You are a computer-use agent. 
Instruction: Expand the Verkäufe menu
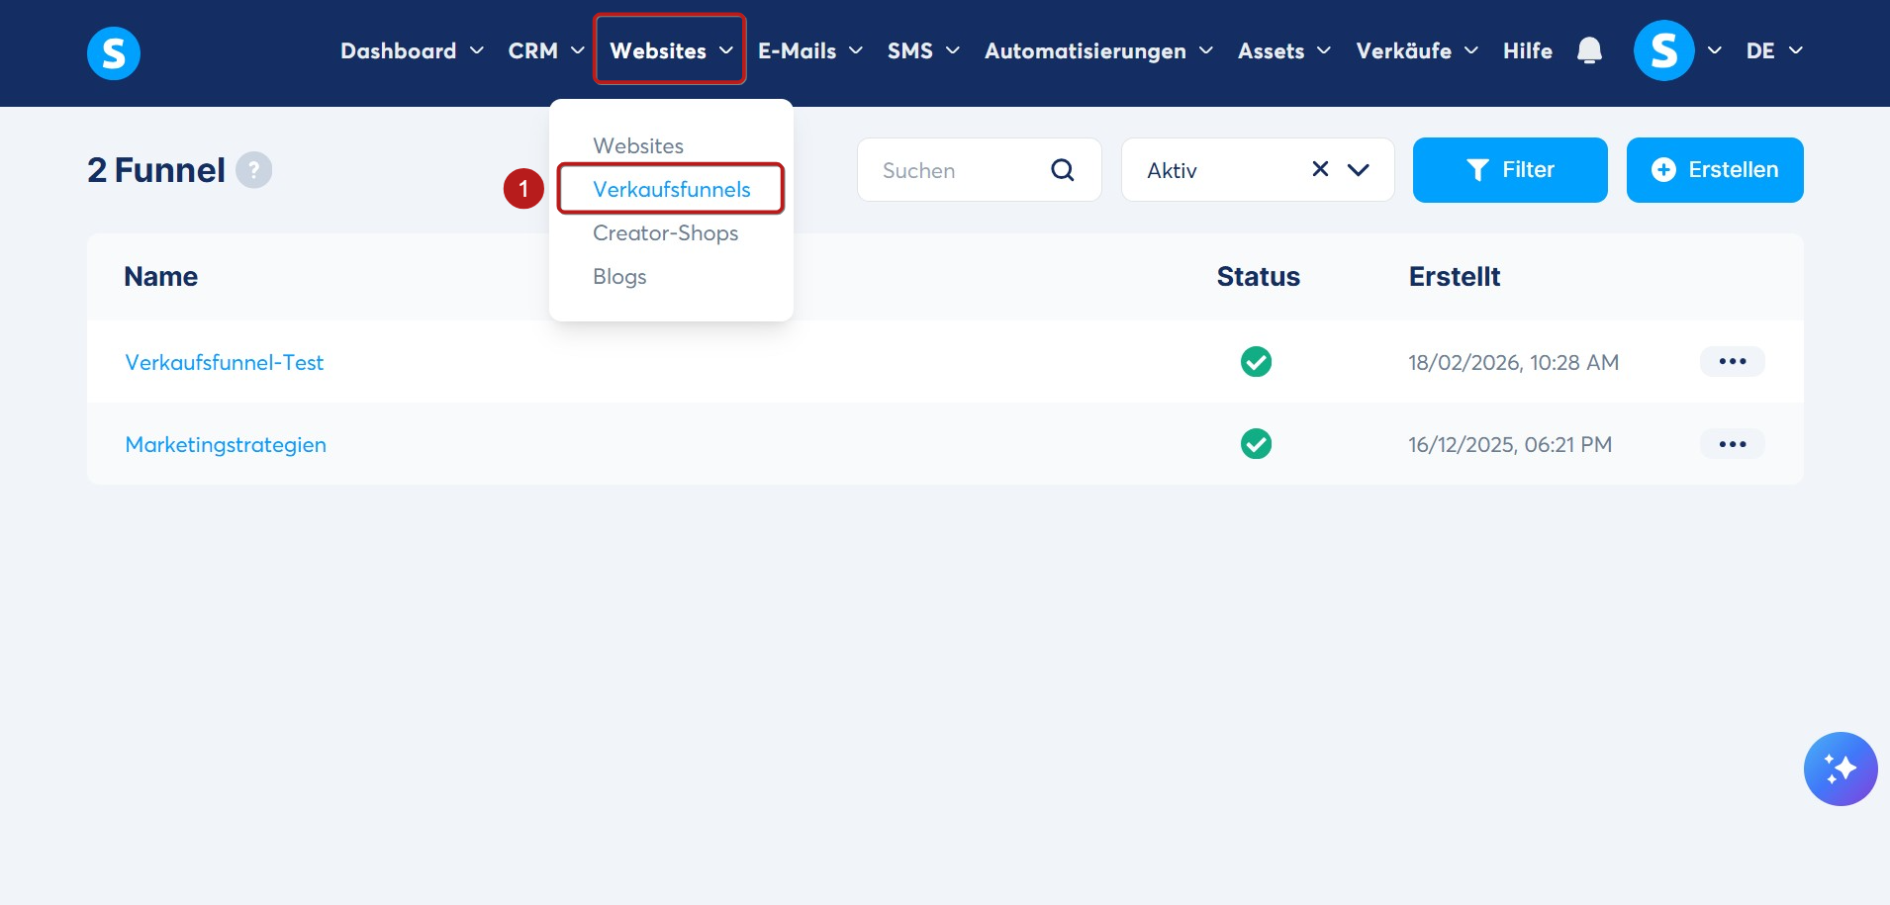coord(1417,50)
